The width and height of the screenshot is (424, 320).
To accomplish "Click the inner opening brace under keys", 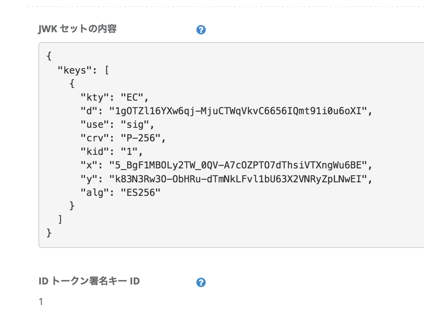I will coord(72,83).
